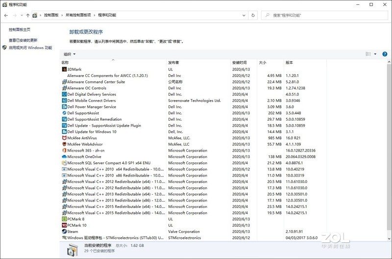Select Alienware CC Components for AWCC row
Screen dimensions: 392x259
pyautogui.click(x=194, y=76)
